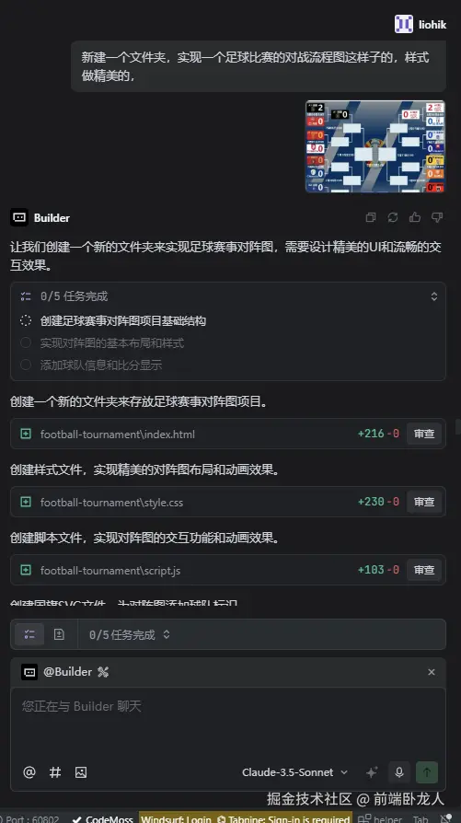Give thumbs down to Builder reply
Image resolution: width=461 pixels, height=823 pixels.
(x=437, y=217)
